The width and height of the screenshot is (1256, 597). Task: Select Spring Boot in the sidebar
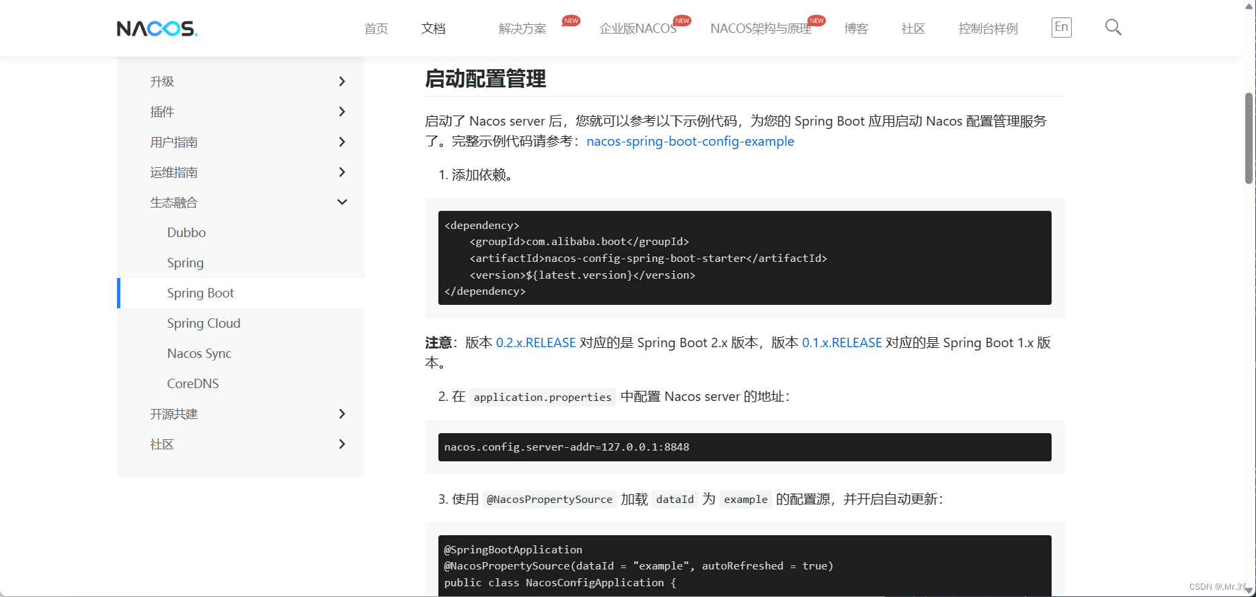click(200, 293)
